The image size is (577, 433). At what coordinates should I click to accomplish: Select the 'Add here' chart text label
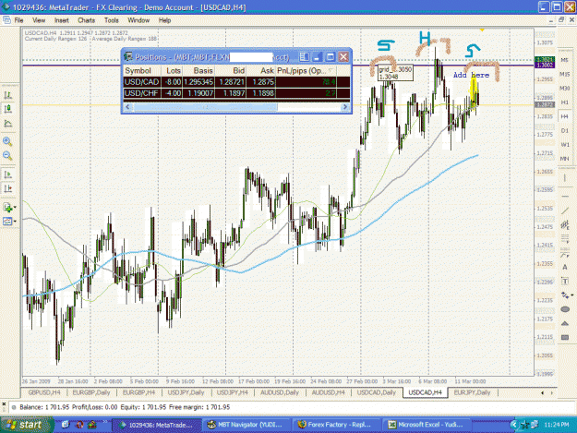coord(471,75)
